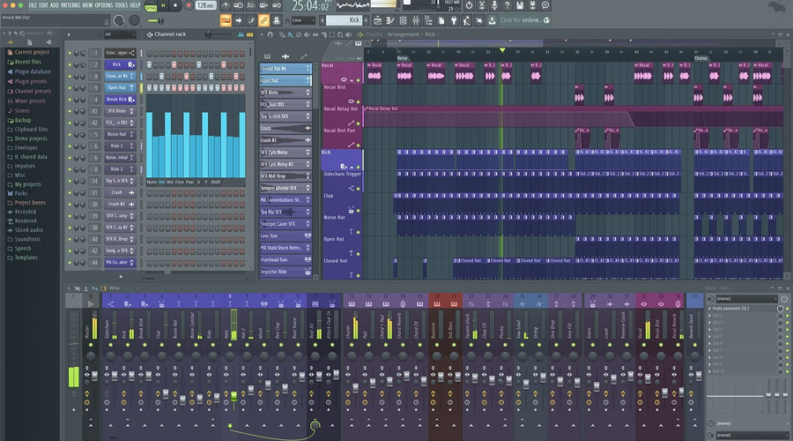Click the red Record button
The height and width of the screenshot is (441, 793).
pos(190,5)
